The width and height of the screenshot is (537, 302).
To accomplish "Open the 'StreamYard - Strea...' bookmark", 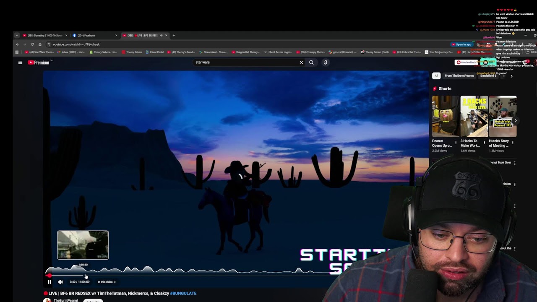I will click(x=213, y=52).
